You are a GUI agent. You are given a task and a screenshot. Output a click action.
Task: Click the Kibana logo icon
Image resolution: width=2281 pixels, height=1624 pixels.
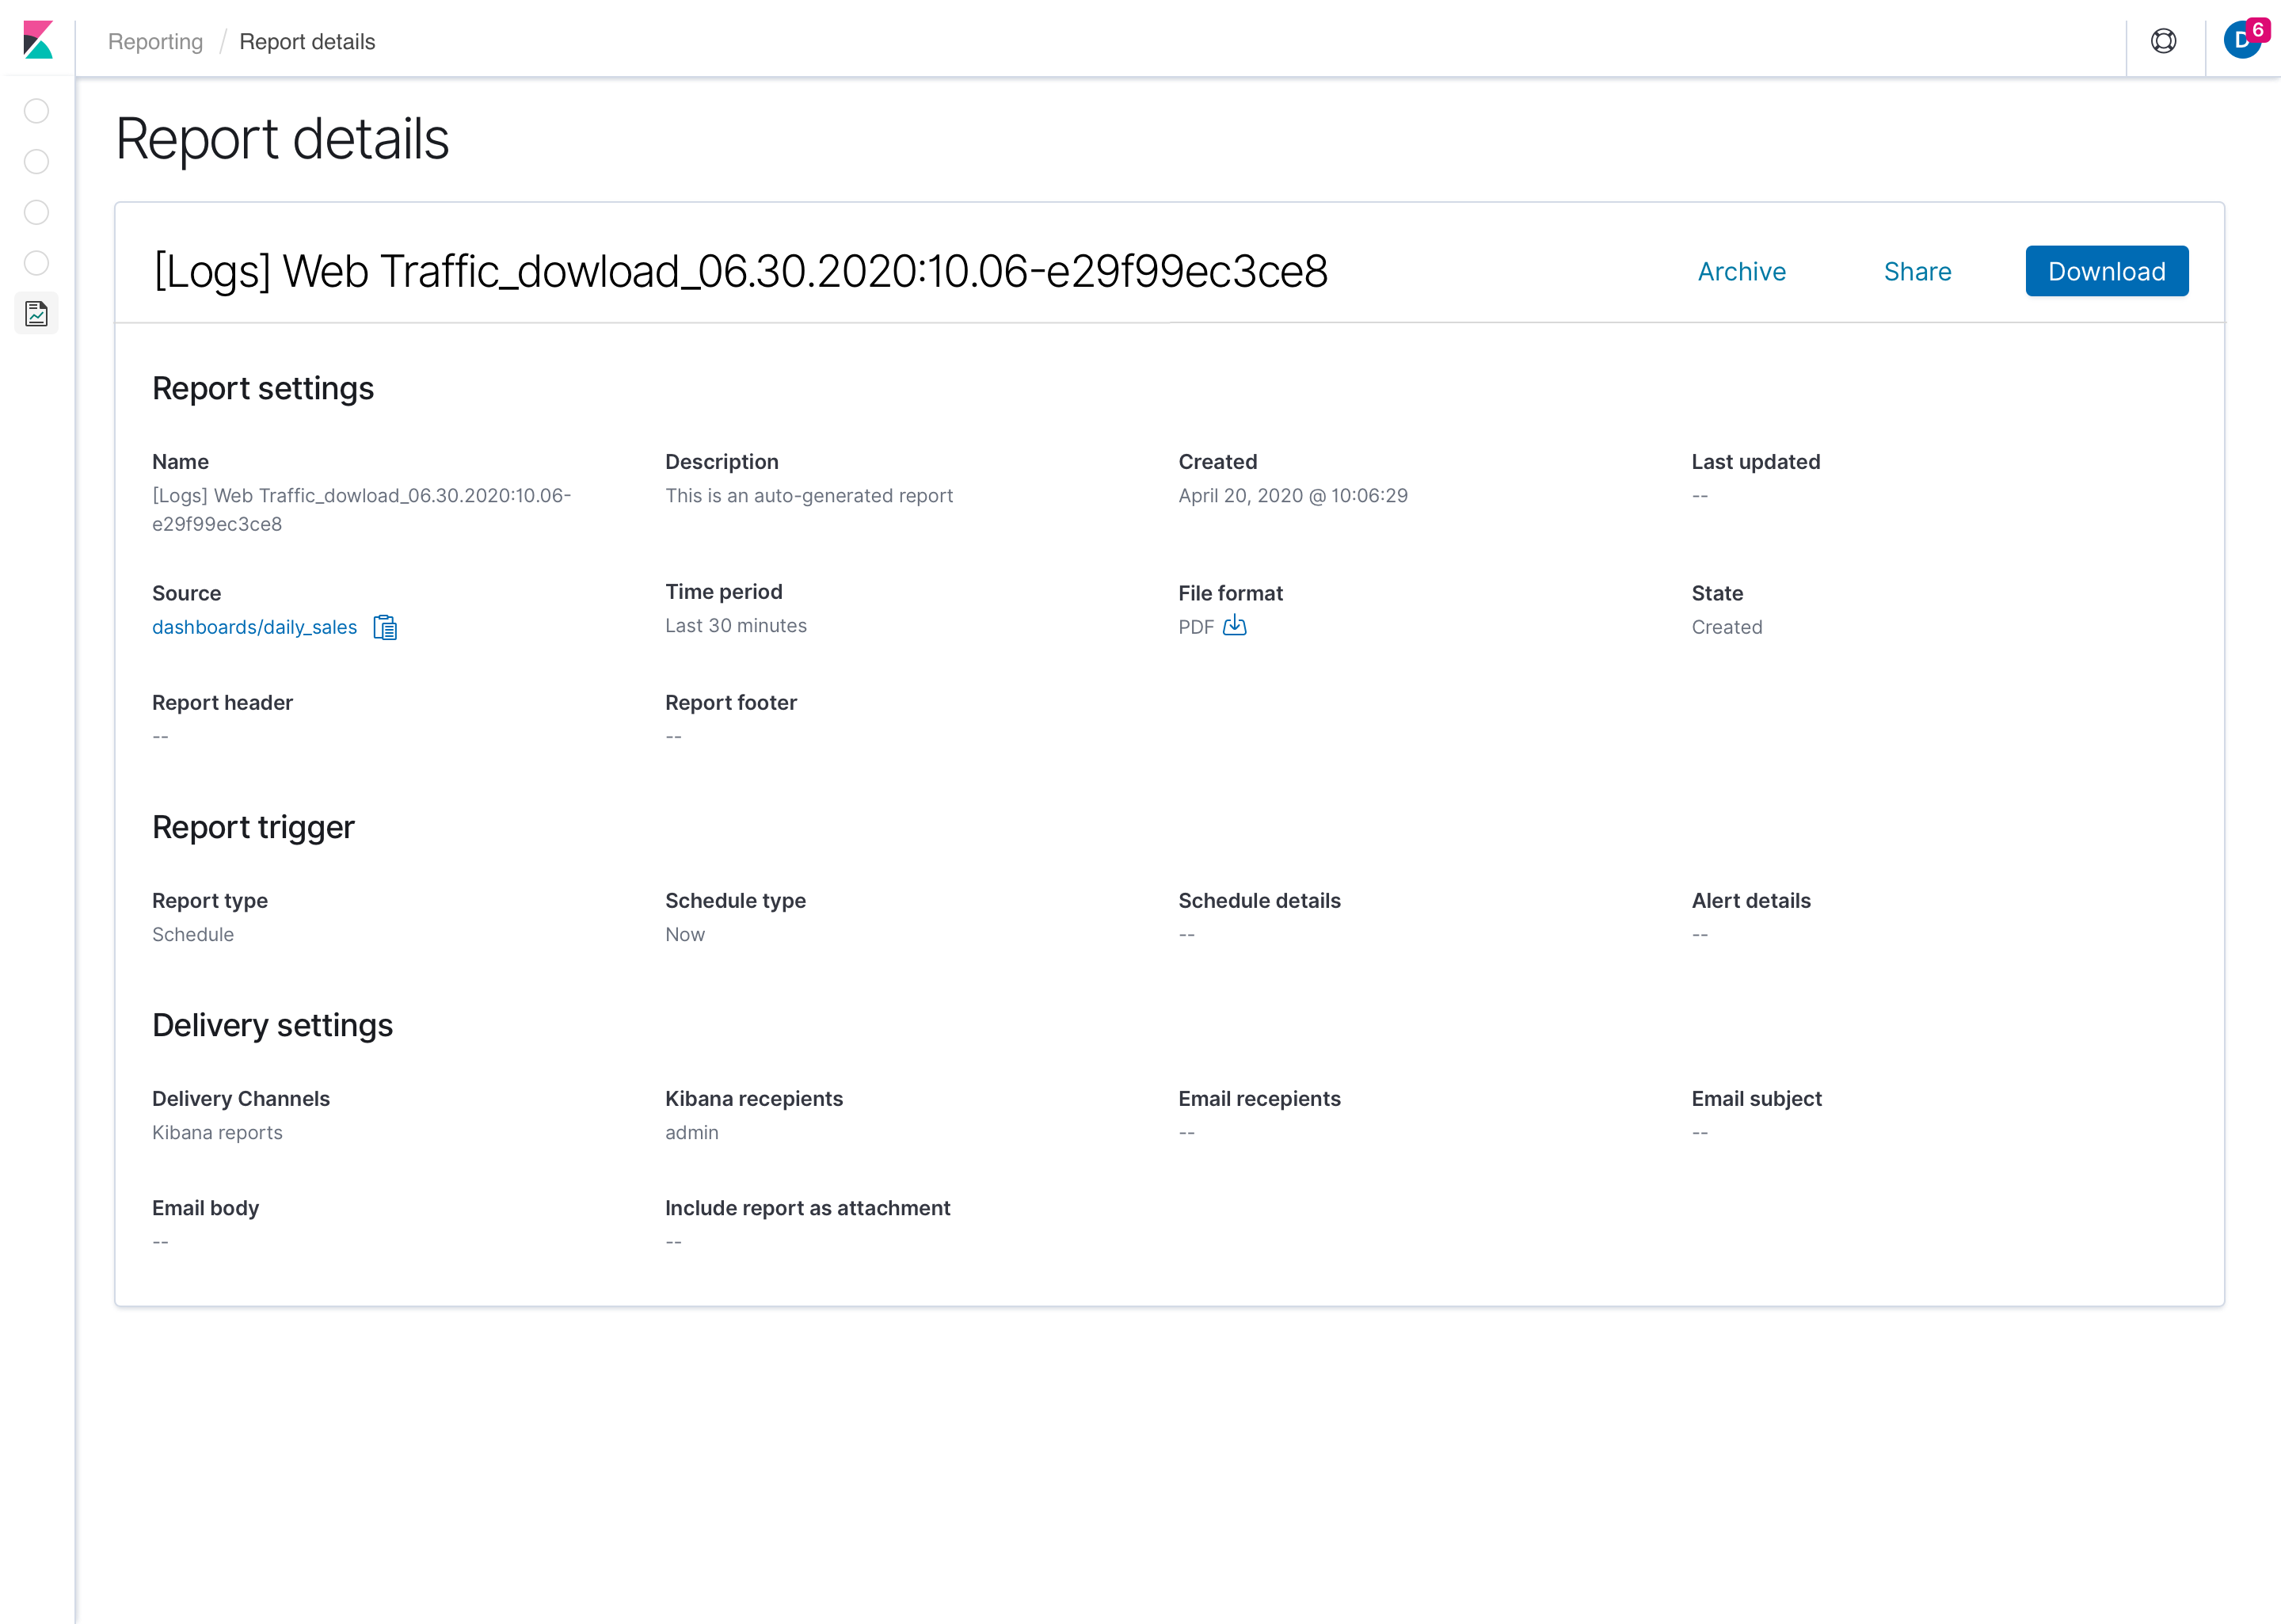point(38,40)
